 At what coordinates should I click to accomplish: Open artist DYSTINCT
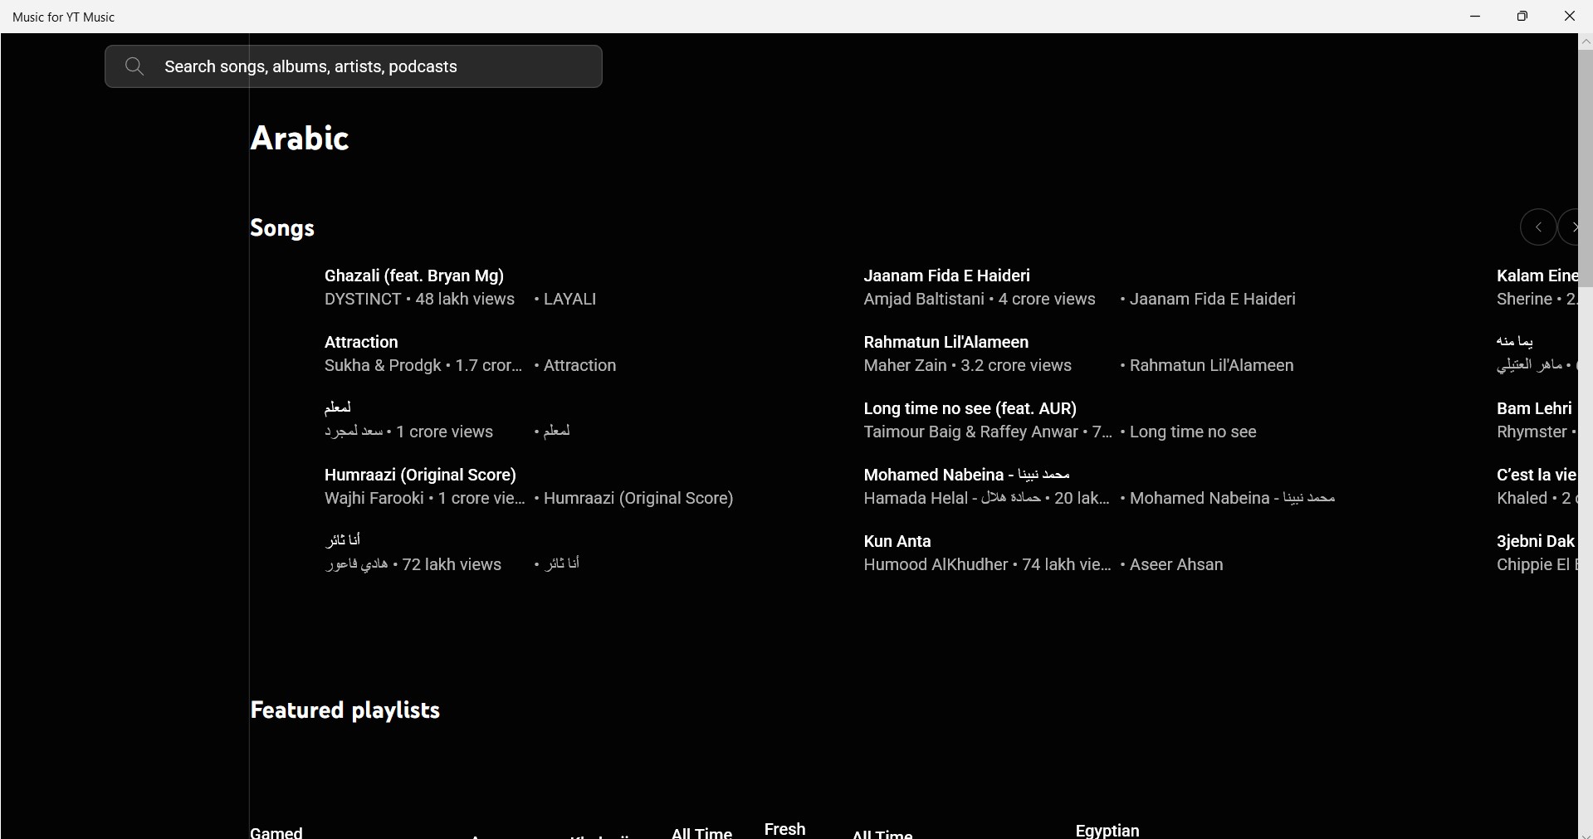pyautogui.click(x=363, y=300)
